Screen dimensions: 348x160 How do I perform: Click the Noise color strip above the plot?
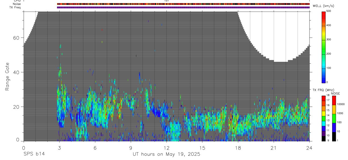(x=183, y=4)
